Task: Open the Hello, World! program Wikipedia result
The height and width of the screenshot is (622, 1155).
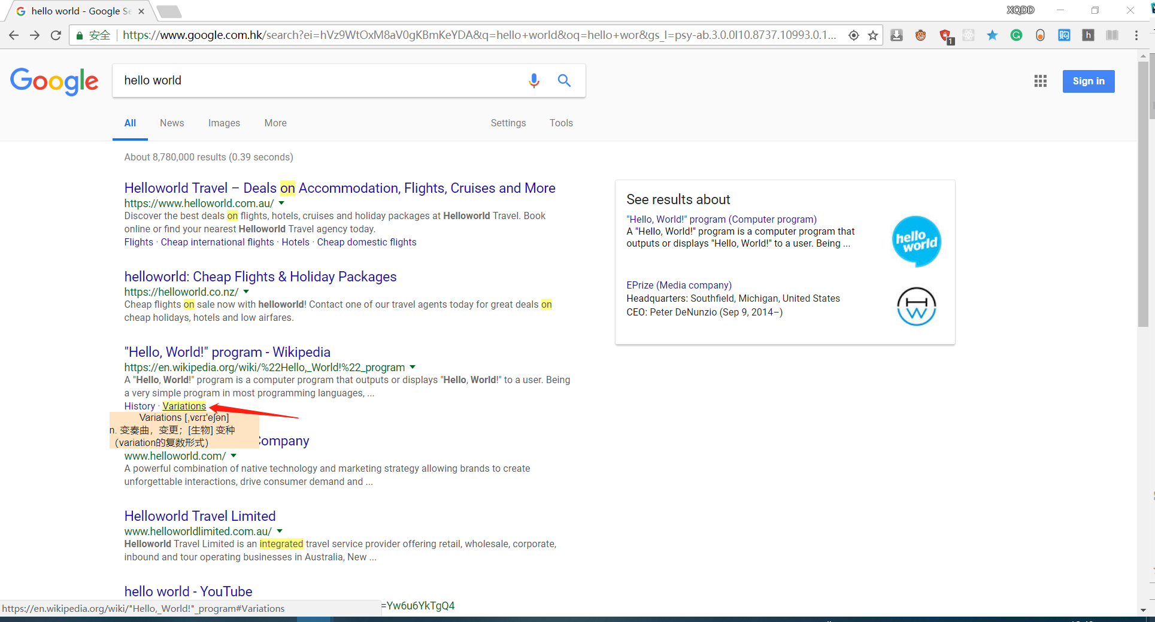Action: [x=228, y=352]
